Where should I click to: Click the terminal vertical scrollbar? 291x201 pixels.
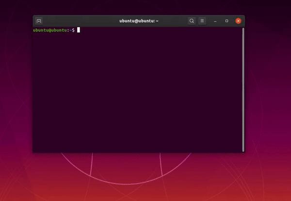[x=243, y=90]
